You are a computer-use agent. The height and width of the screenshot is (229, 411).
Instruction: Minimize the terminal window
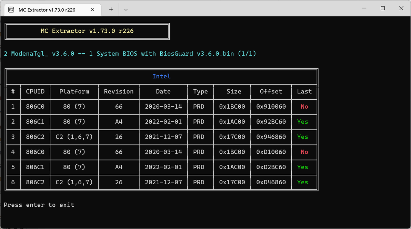[364, 8]
